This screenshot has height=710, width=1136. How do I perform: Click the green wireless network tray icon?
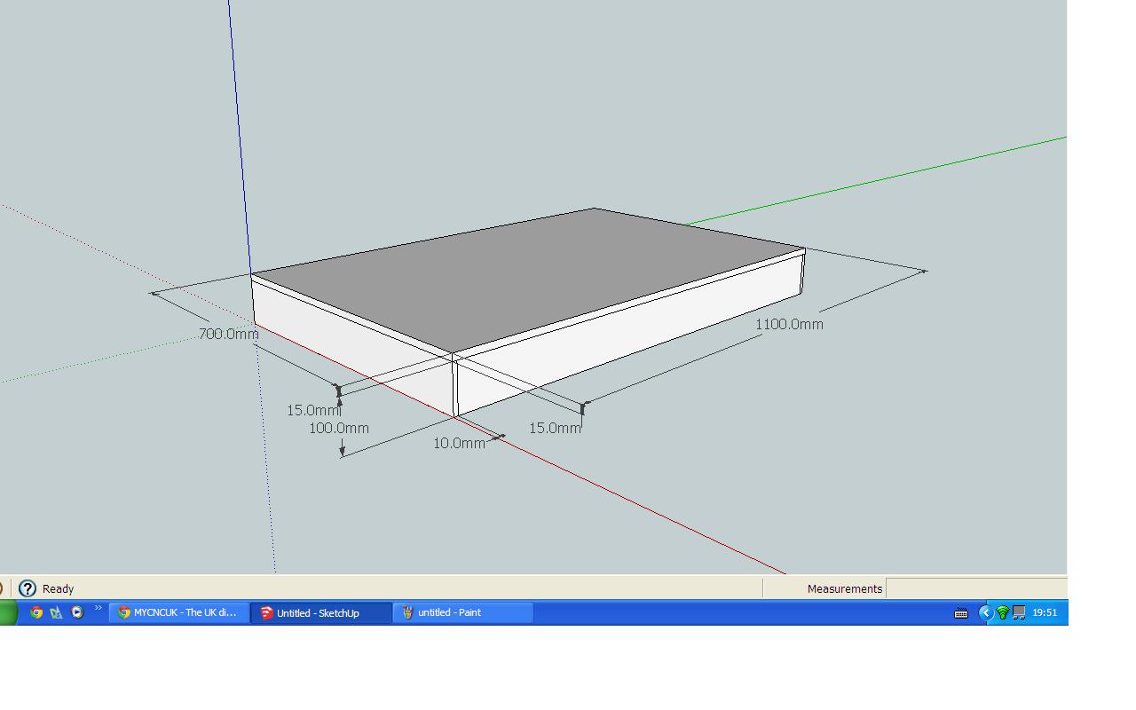pos(1003,612)
